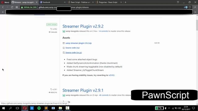Open the Opera Menu button
Viewport: 198px width, 111px height.
(x=5, y=2)
